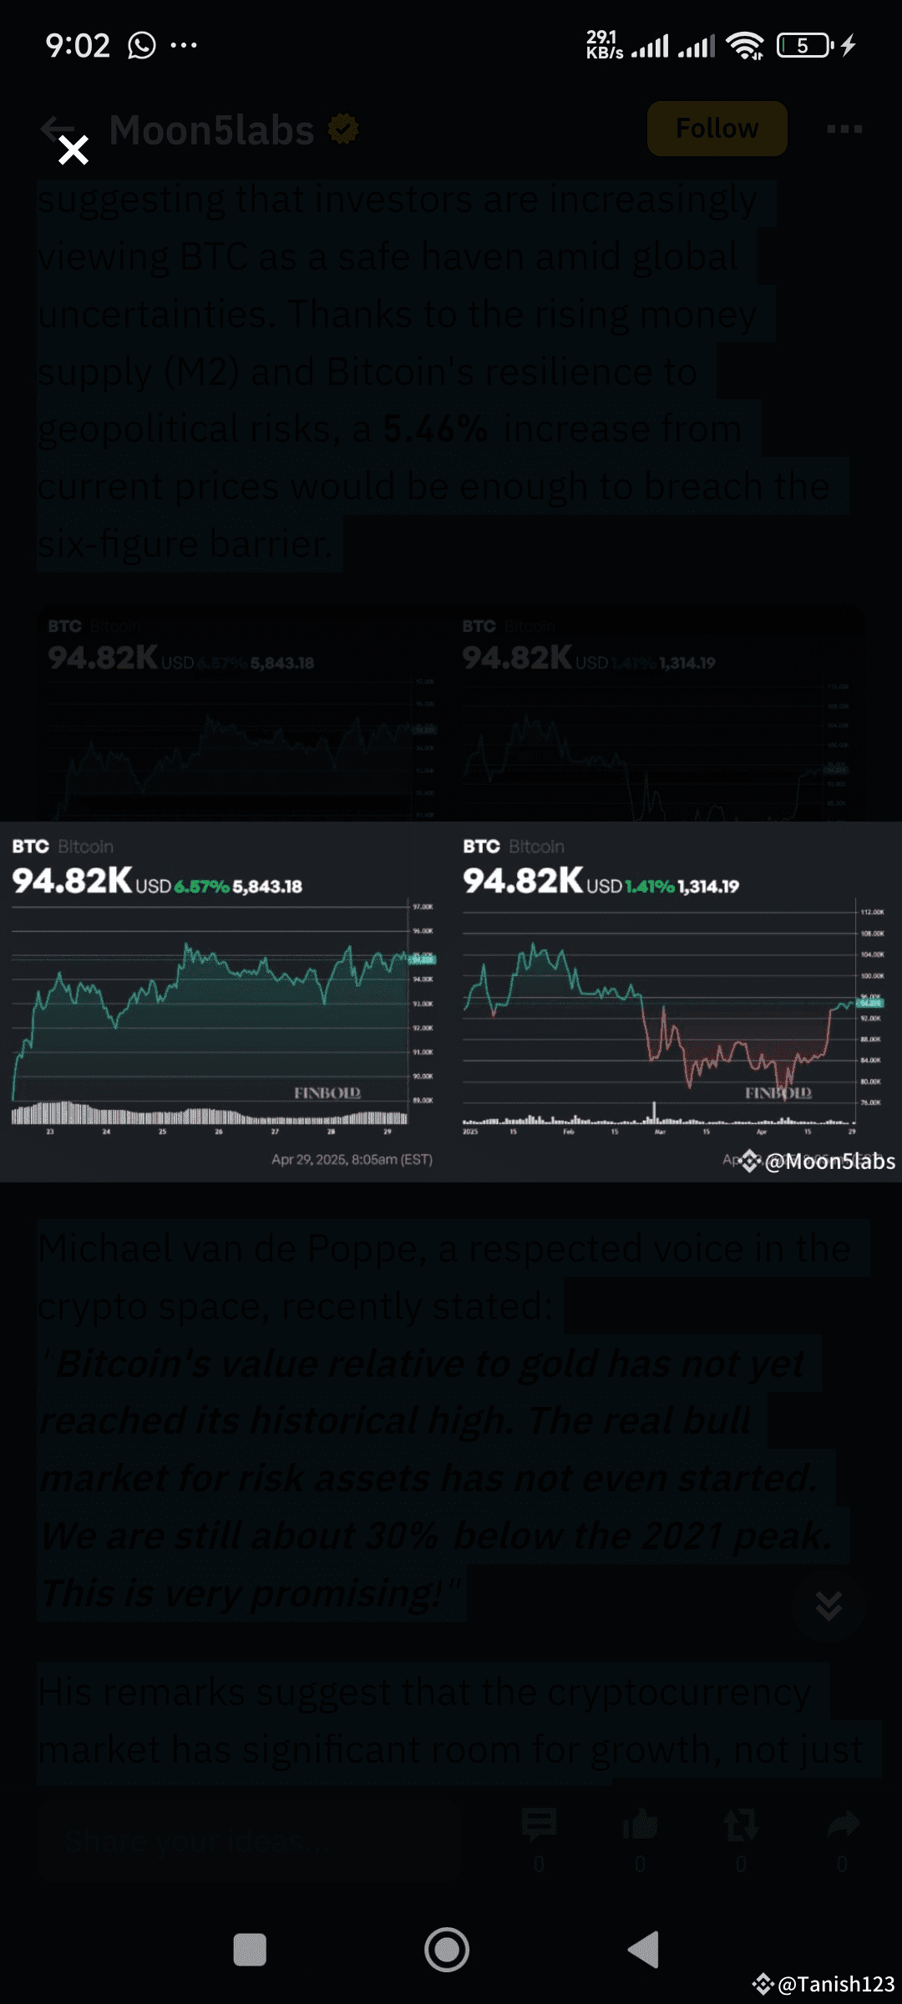
Task: Share the post with the arrow icon
Action: (x=842, y=1825)
